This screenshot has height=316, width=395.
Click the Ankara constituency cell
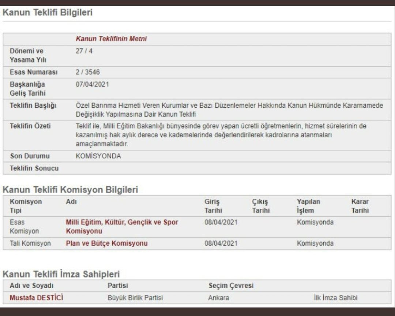[x=219, y=298]
